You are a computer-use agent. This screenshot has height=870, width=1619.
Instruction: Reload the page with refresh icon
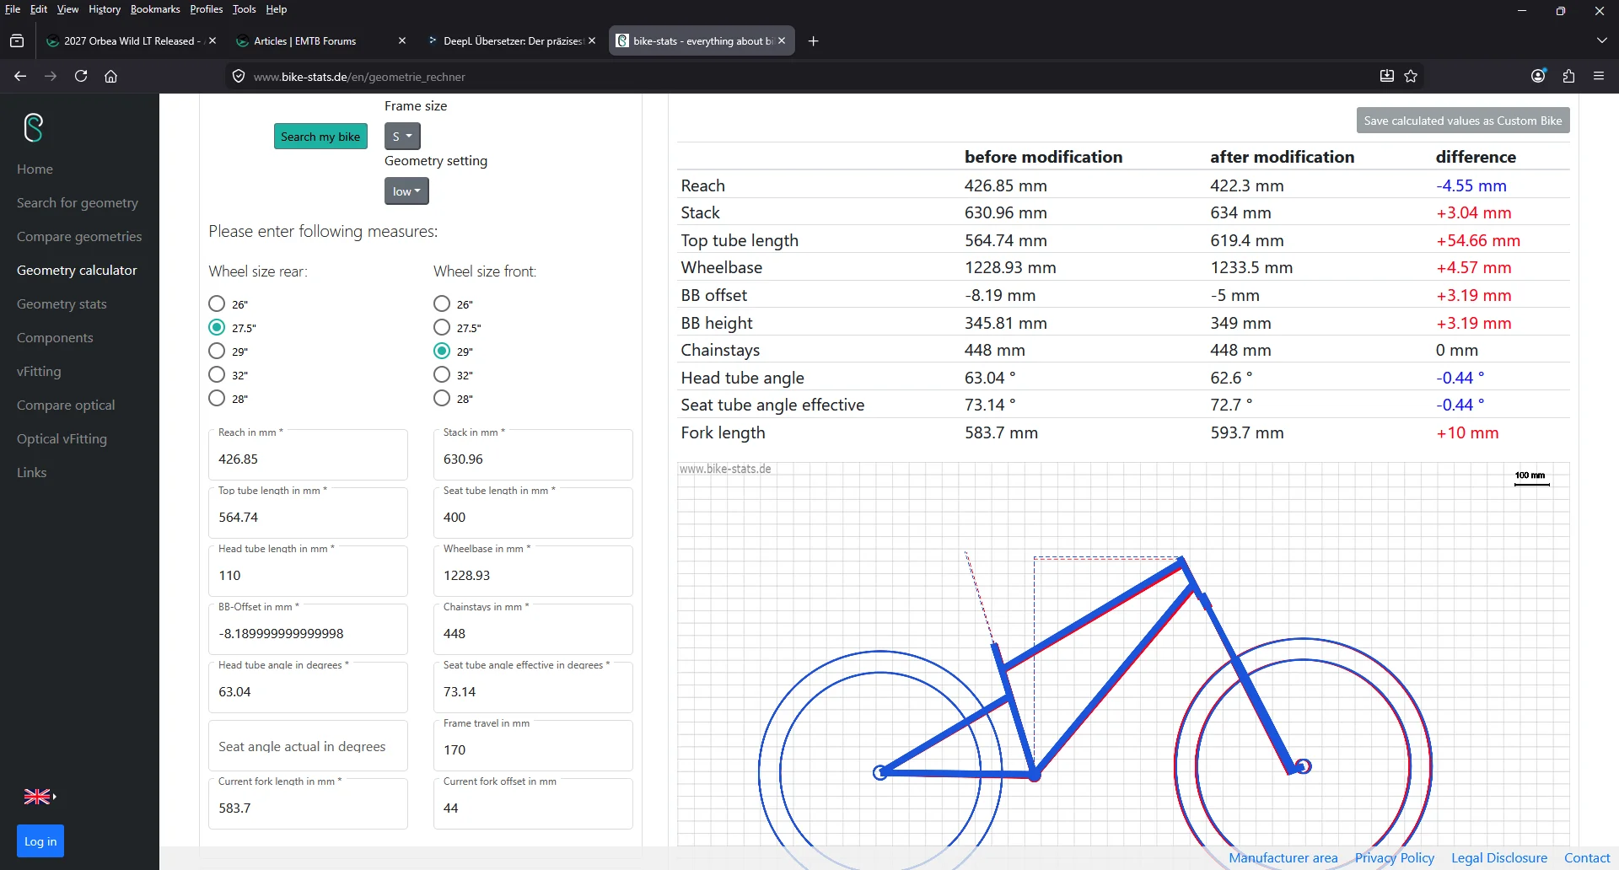point(81,76)
